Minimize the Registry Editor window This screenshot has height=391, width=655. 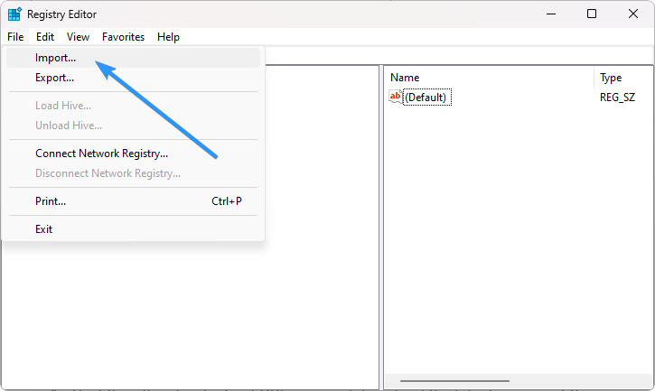pos(551,14)
